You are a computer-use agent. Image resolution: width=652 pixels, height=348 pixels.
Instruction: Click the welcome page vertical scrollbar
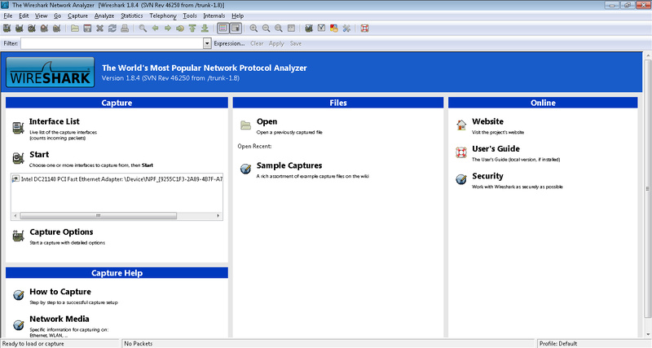tap(648, 189)
